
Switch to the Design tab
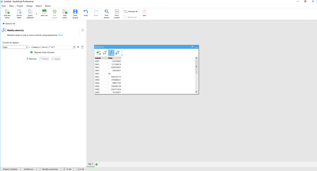29,6
